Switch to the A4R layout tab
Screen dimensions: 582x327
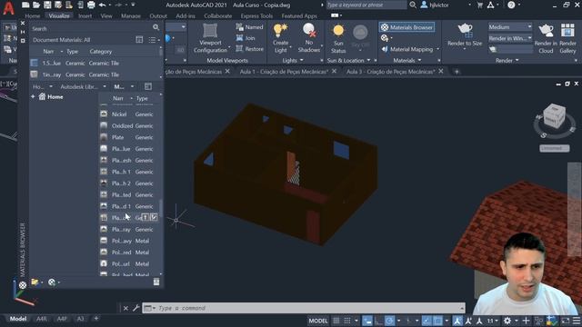(42, 319)
